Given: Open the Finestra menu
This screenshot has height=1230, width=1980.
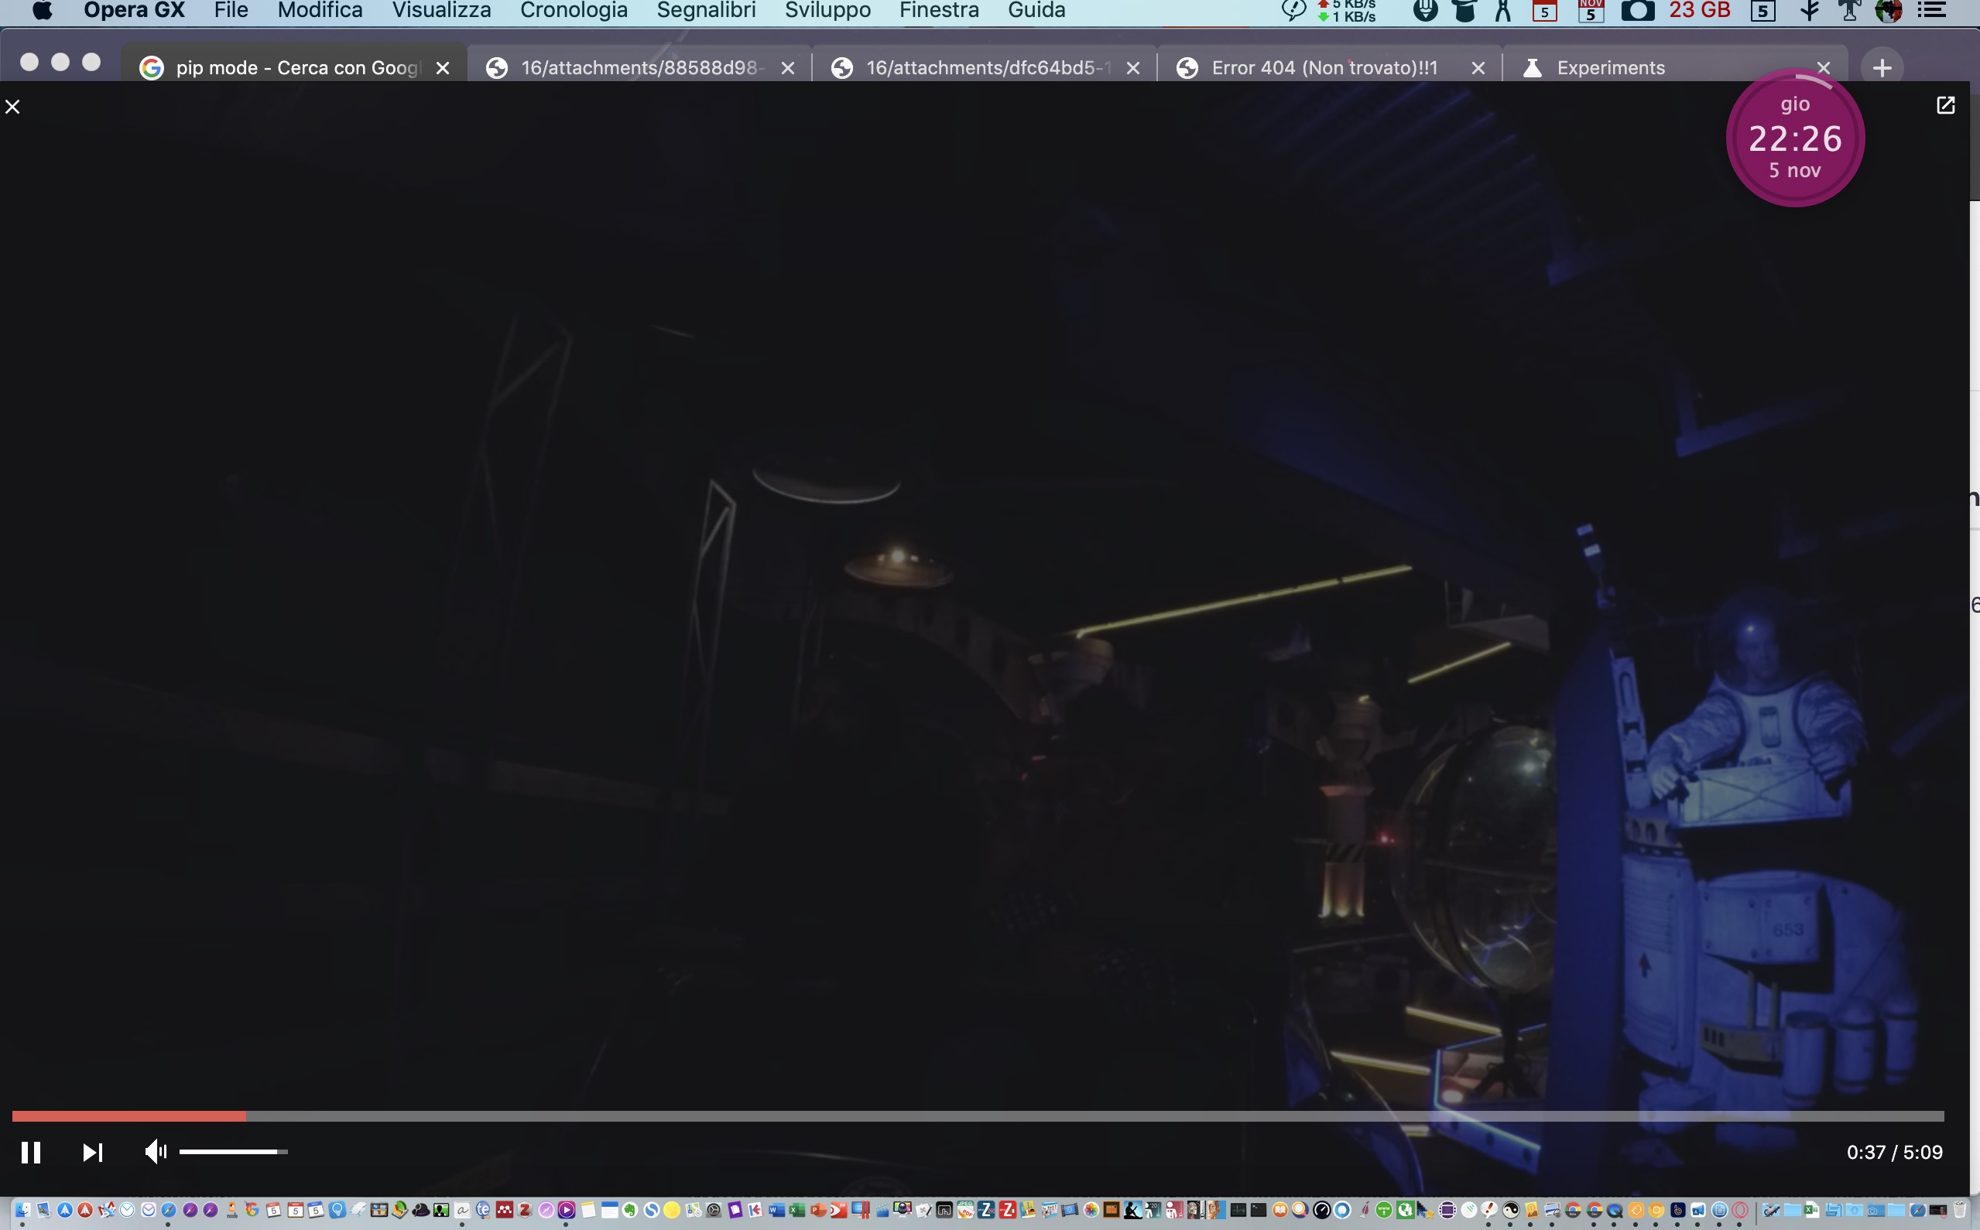Looking at the screenshot, I should 939,10.
